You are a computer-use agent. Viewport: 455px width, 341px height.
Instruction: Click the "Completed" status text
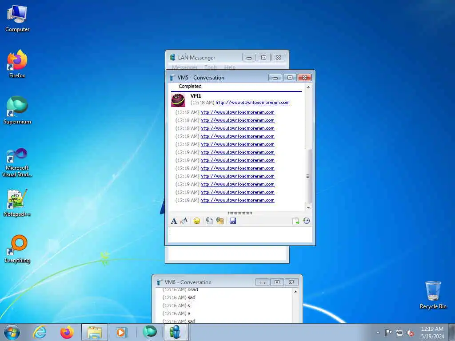coord(190,87)
